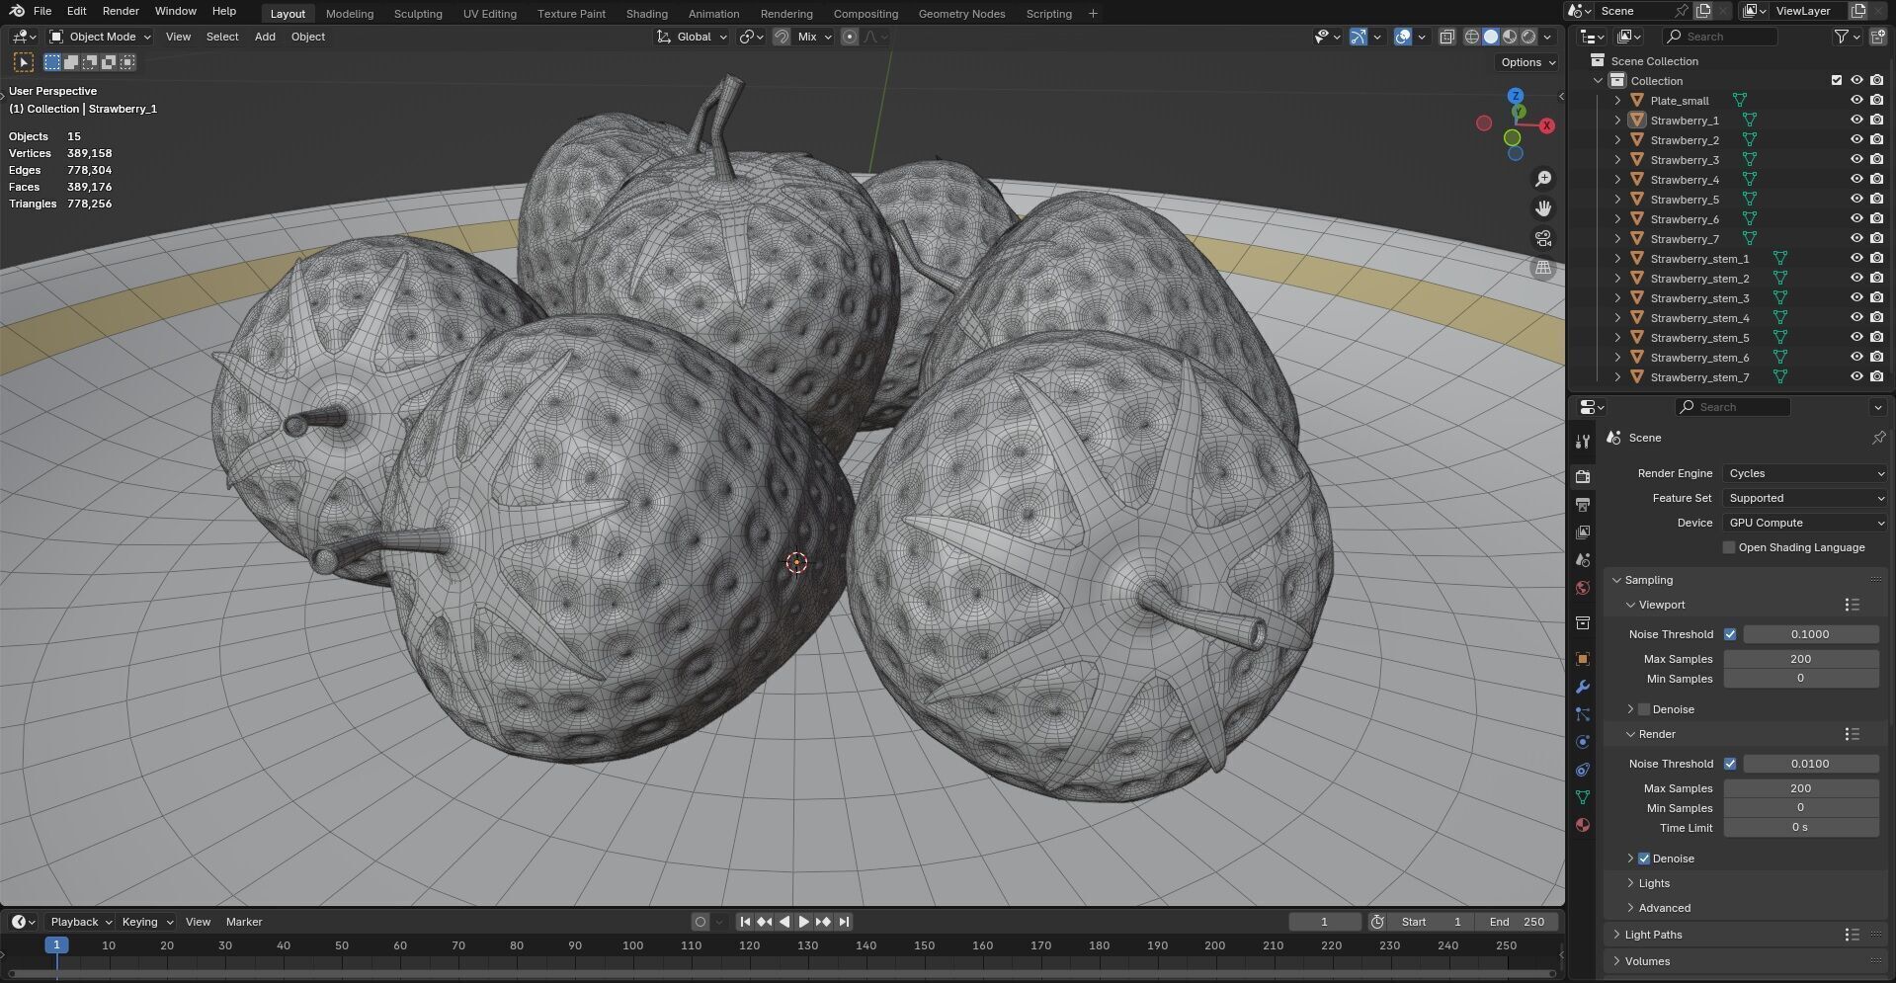Open the Physics properties tab icon
Image resolution: width=1896 pixels, height=983 pixels.
coord(1583,742)
